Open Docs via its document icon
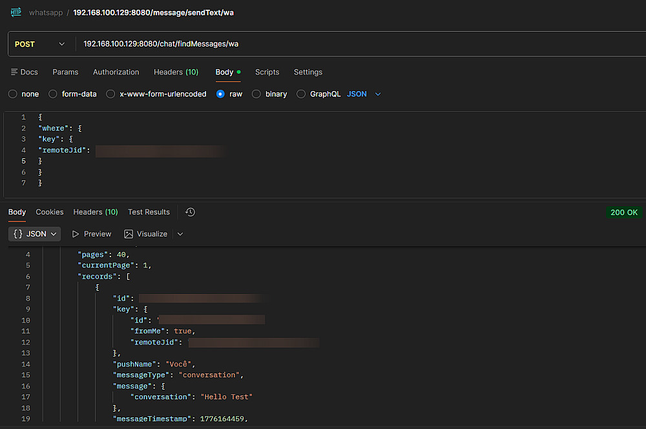Screen dimensions: 646x429 tap(14, 72)
